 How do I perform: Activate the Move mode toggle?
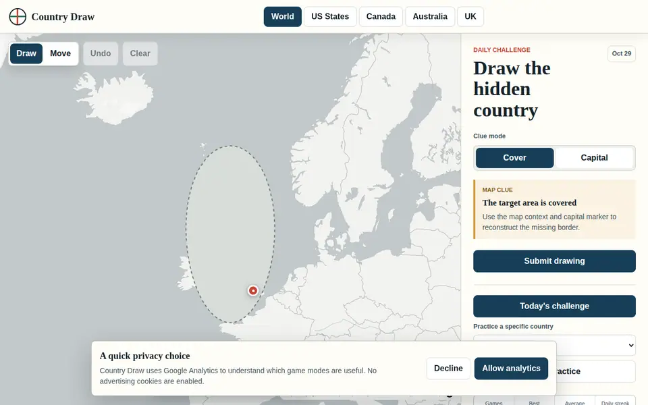coord(60,53)
